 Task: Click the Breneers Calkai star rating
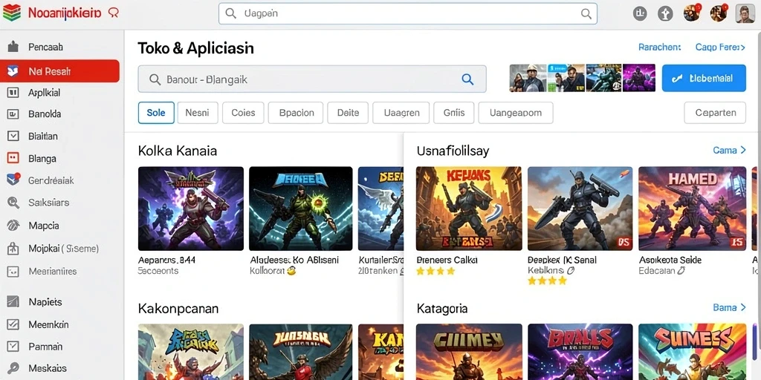(x=435, y=271)
